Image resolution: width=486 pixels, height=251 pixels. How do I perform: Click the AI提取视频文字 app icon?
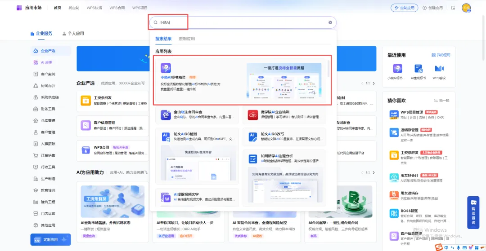[x=166, y=197]
